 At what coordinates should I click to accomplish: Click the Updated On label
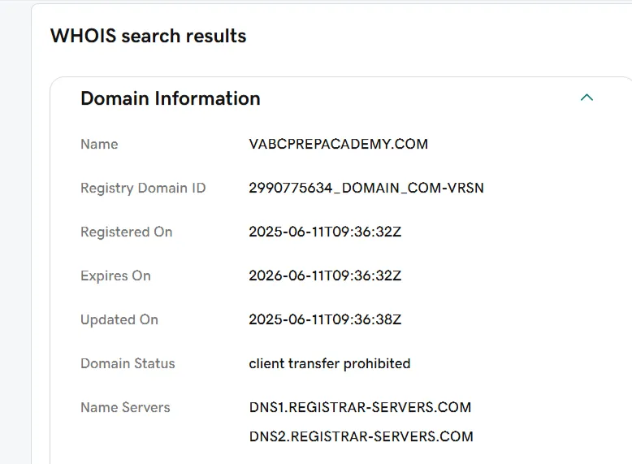[x=119, y=320]
